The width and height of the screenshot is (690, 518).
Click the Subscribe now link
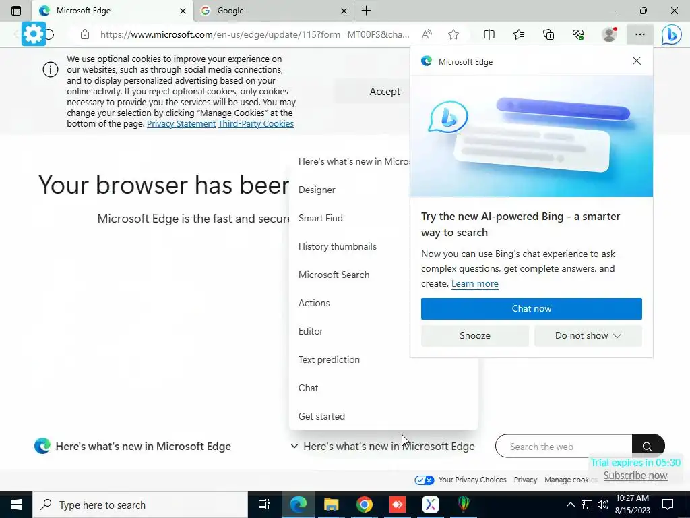(635, 476)
